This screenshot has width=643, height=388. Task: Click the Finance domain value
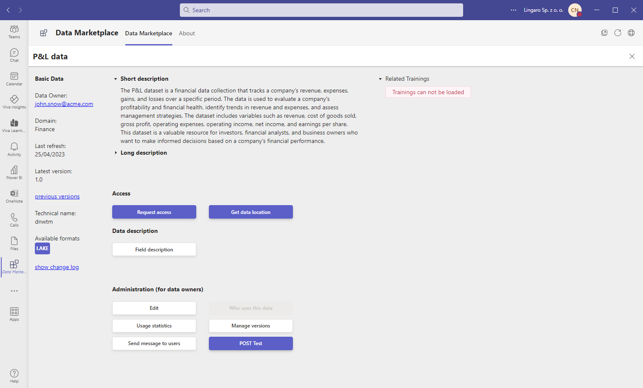[45, 129]
